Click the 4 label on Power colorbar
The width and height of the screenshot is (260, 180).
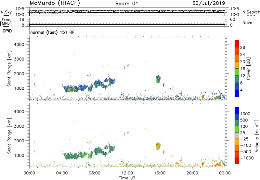pyautogui.click(x=241, y=90)
